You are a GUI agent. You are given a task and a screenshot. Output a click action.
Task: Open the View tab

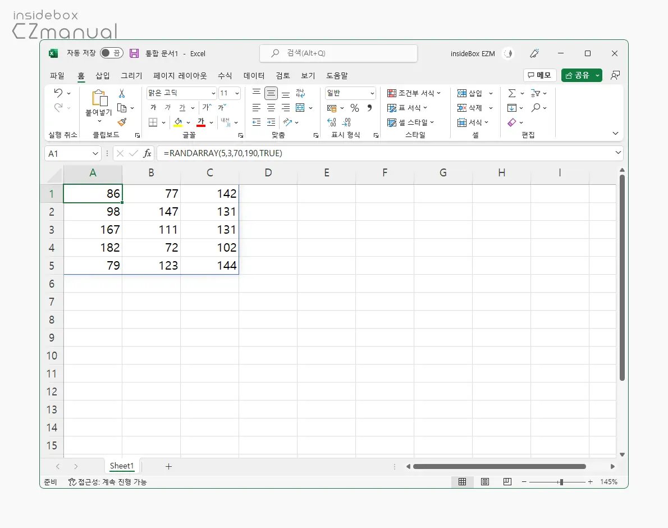[x=308, y=75]
